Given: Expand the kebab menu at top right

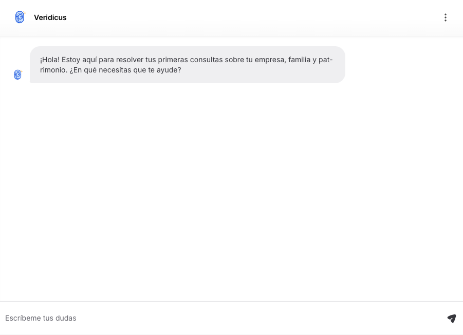Looking at the screenshot, I should click(x=446, y=17).
